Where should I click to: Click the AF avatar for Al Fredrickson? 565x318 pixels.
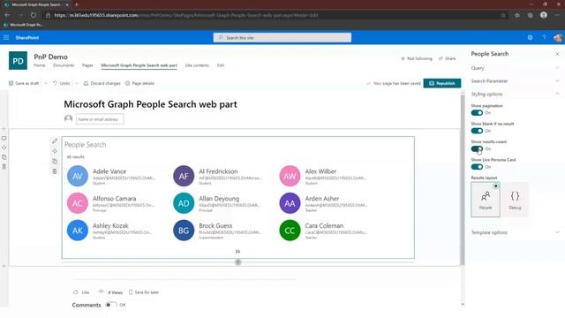184,176
